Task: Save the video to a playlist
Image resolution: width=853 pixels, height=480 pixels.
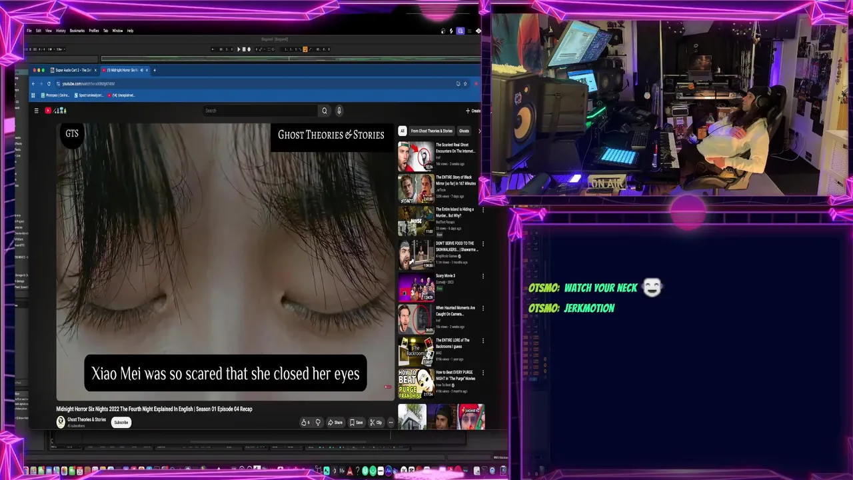Action: tap(357, 422)
